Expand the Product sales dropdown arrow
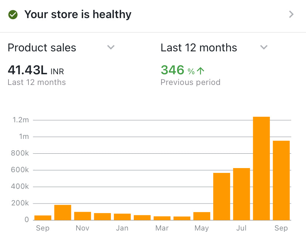This screenshot has width=306, height=232. coord(111,48)
